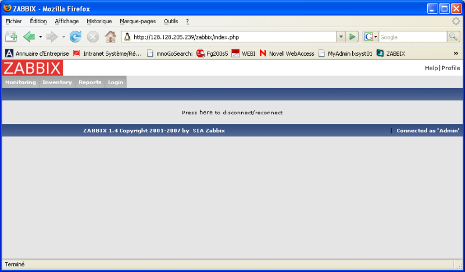Viewport: 465px width, 272px height.
Task: Click the green Go arrow button
Action: 352,37
